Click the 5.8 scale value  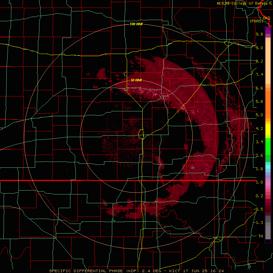[x=259, y=102]
